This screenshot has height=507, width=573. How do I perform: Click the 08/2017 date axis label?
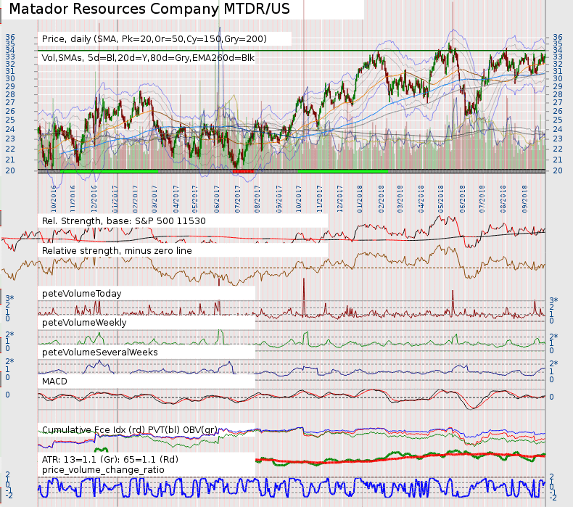[257, 199]
